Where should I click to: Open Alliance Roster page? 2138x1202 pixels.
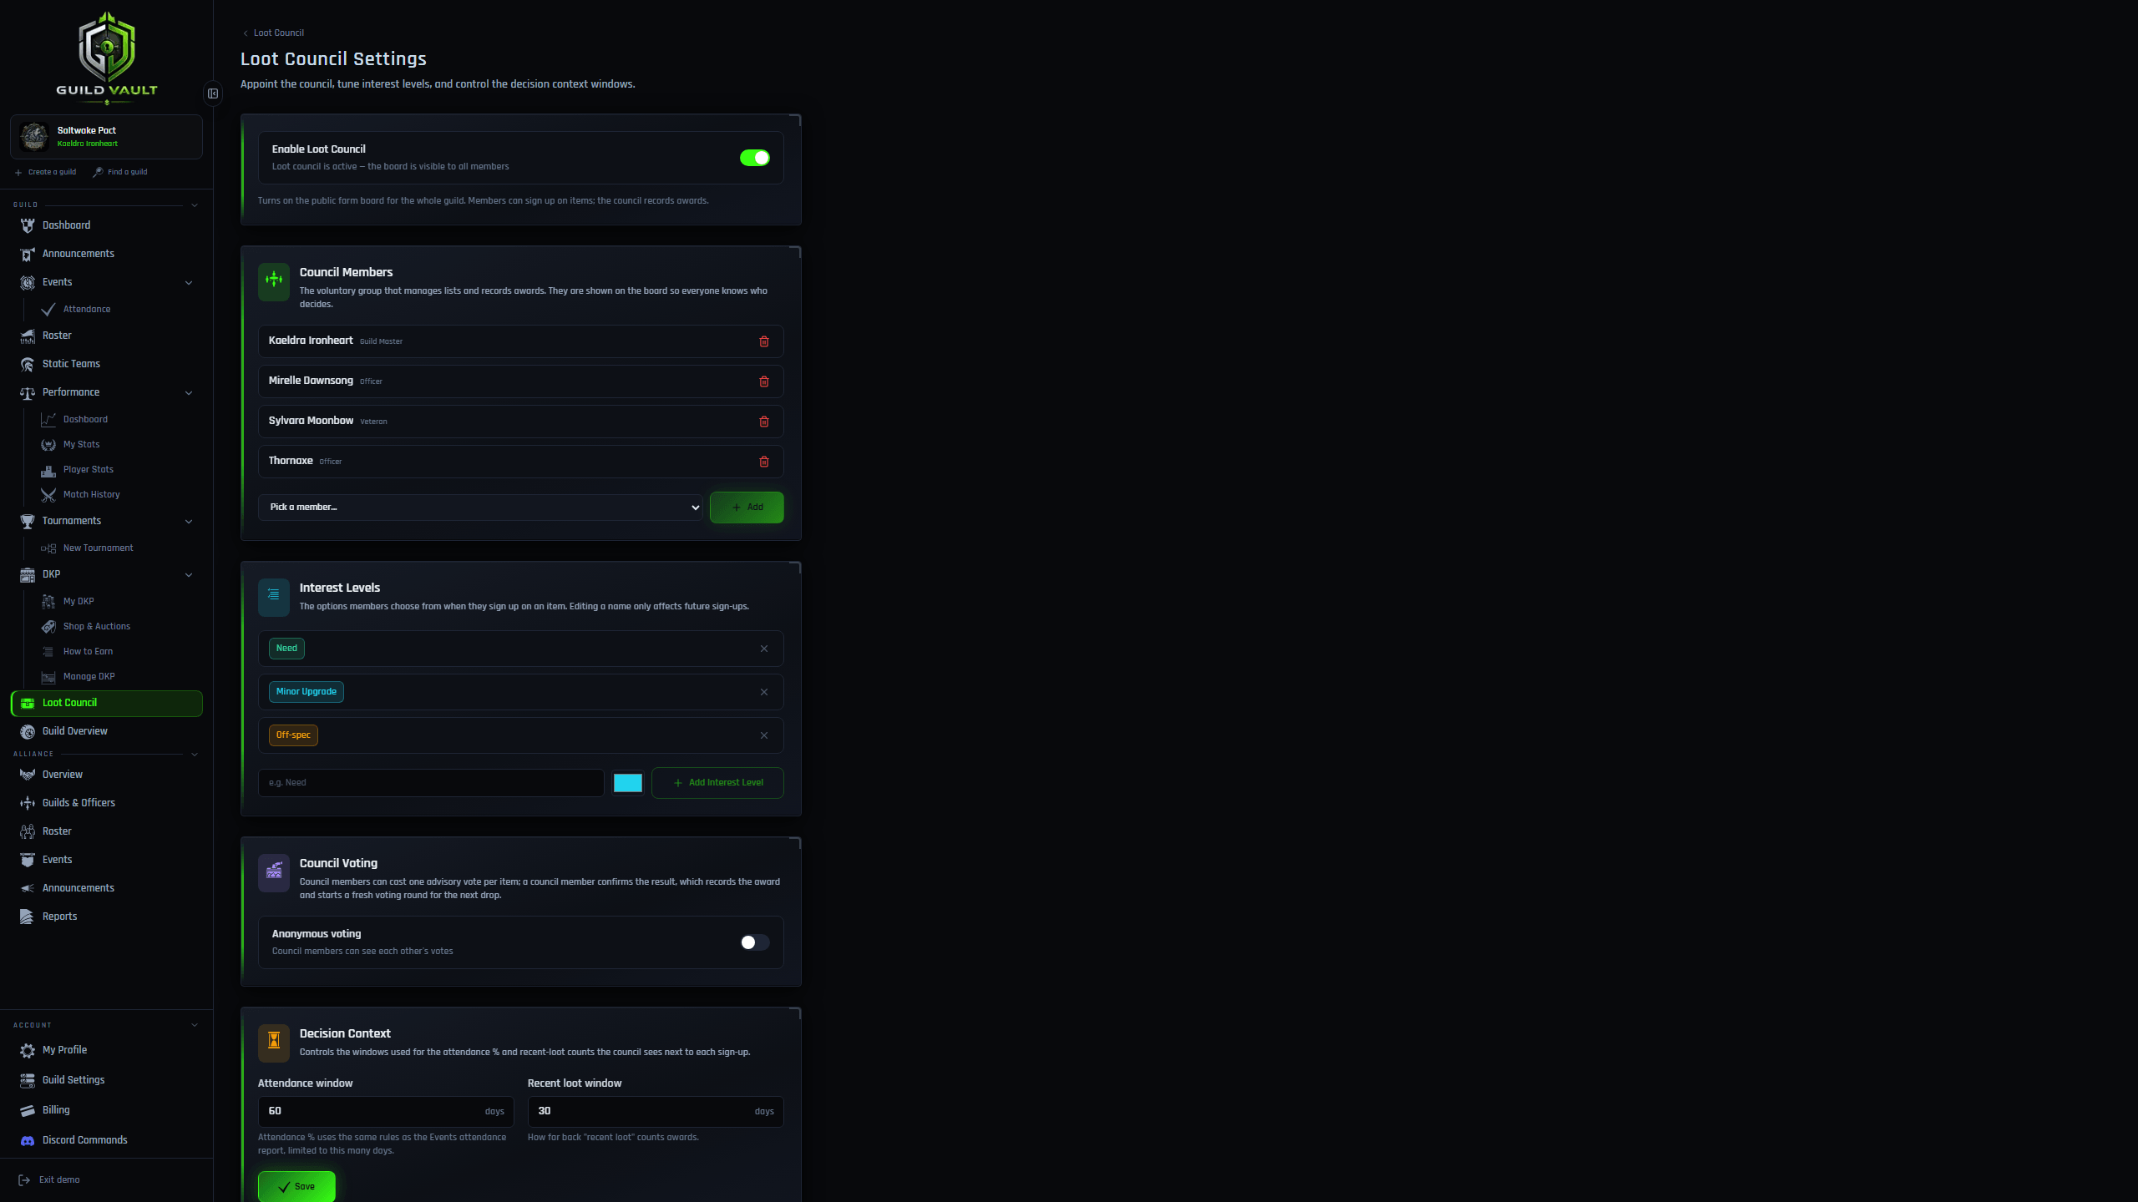[x=106, y=831]
